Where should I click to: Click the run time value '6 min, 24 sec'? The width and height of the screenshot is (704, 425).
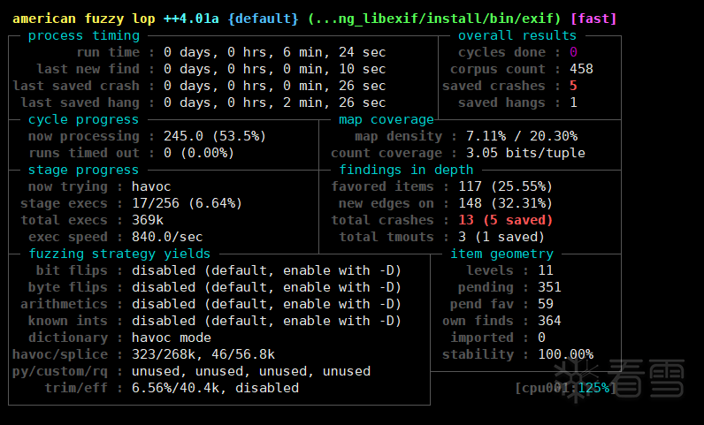[334, 52]
